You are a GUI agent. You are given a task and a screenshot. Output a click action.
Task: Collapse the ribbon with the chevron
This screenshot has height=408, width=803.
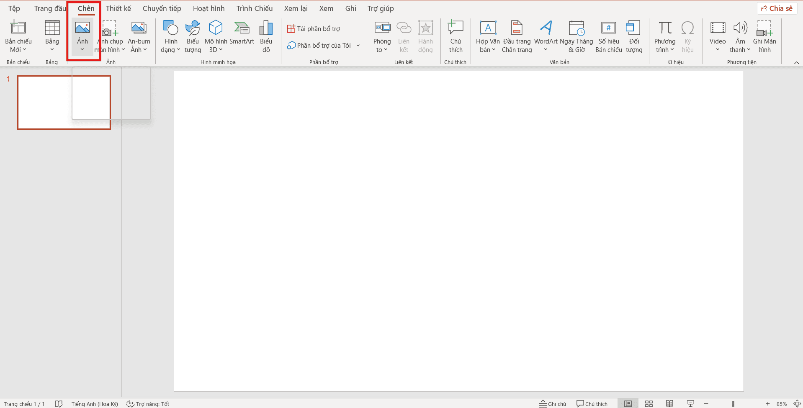[796, 63]
